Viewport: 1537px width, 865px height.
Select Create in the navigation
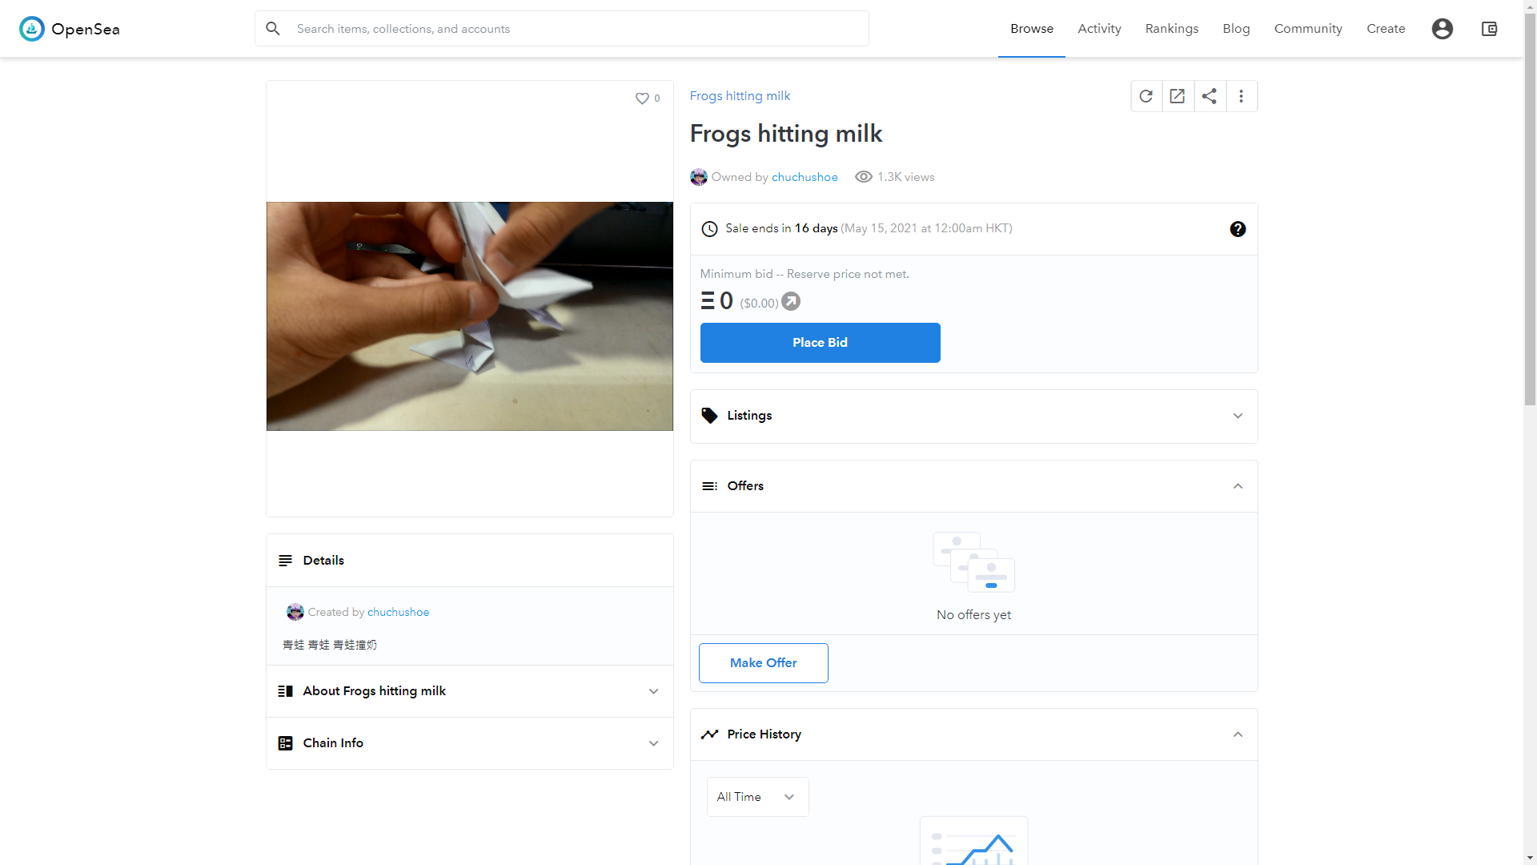tap(1386, 29)
